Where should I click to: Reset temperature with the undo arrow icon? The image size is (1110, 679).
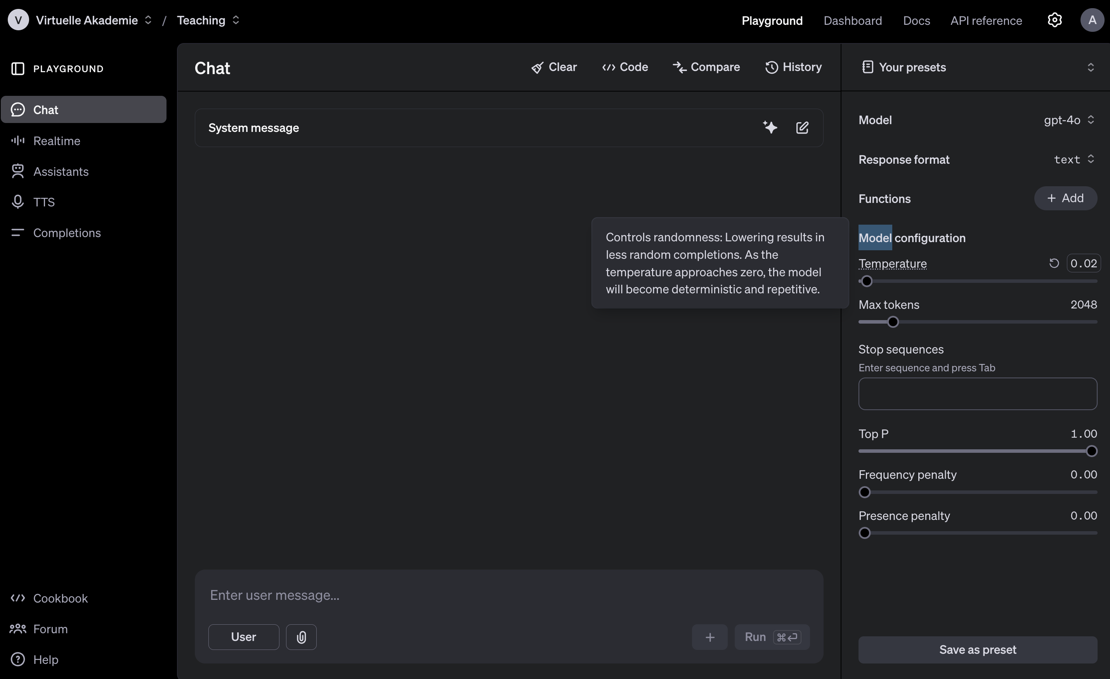(1054, 263)
